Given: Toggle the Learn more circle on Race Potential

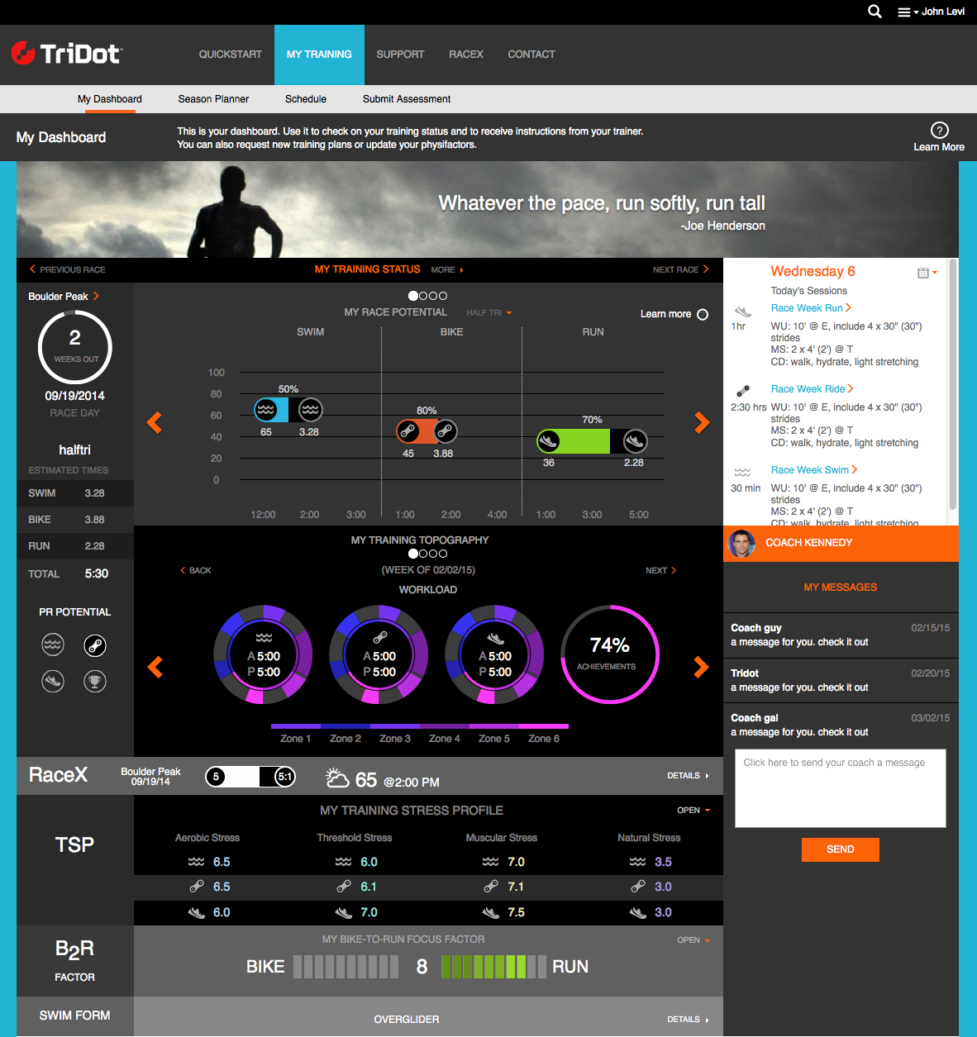Looking at the screenshot, I should coord(702,314).
